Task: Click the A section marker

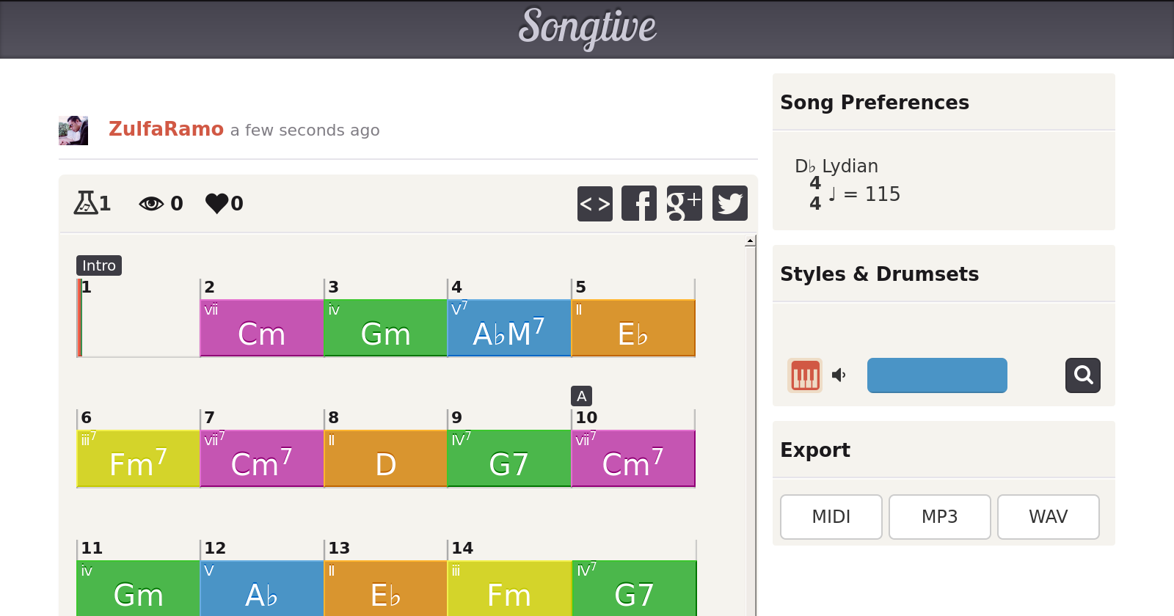Action: (x=581, y=396)
